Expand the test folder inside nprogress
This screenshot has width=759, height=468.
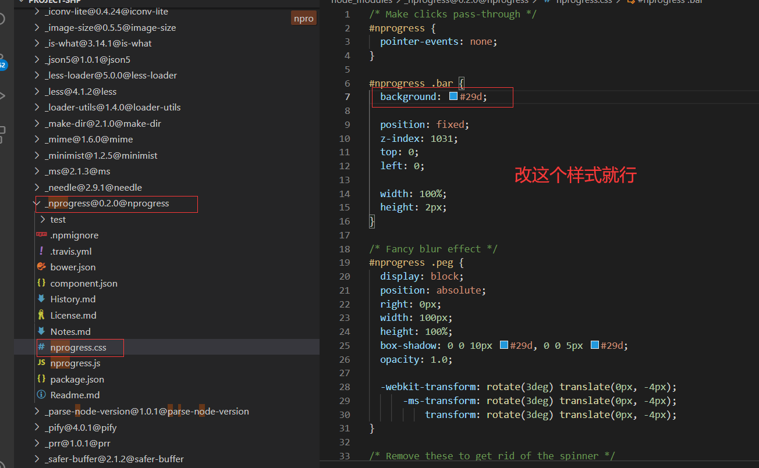coord(42,219)
